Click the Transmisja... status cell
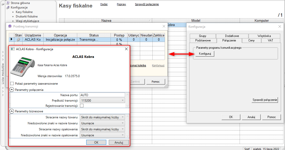The image size is (285, 150). (94, 39)
